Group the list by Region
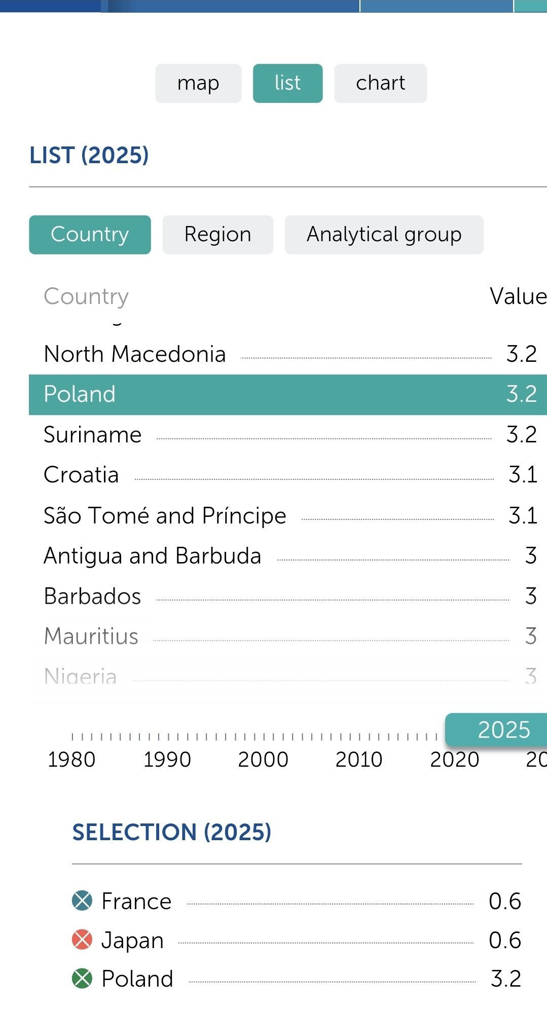 click(x=217, y=235)
